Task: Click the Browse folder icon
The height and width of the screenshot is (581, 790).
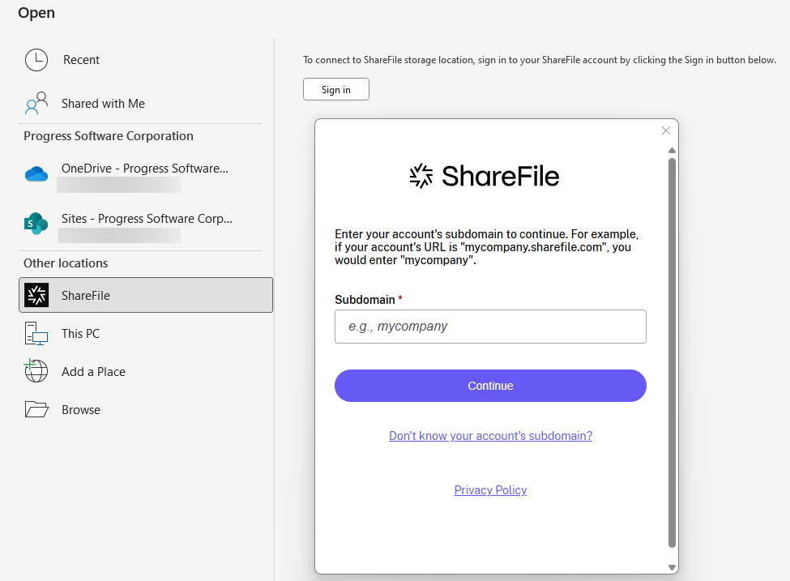Action: coord(36,409)
